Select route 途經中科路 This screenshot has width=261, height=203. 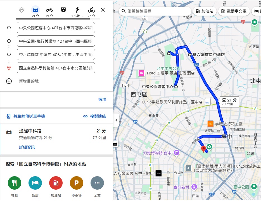click(x=56, y=139)
